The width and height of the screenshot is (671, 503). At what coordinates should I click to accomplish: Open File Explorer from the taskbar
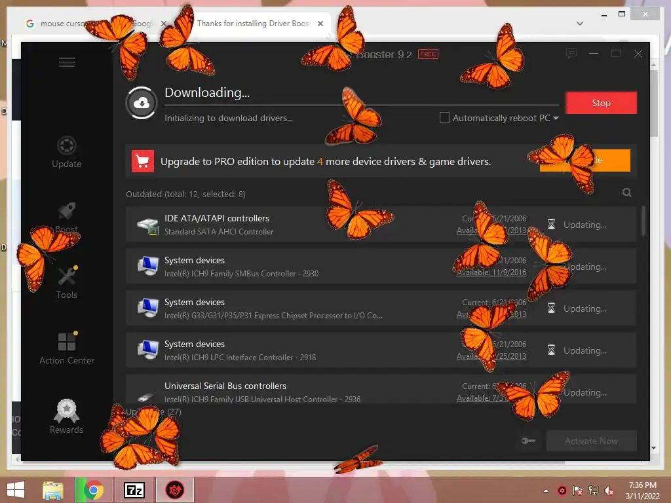53,490
